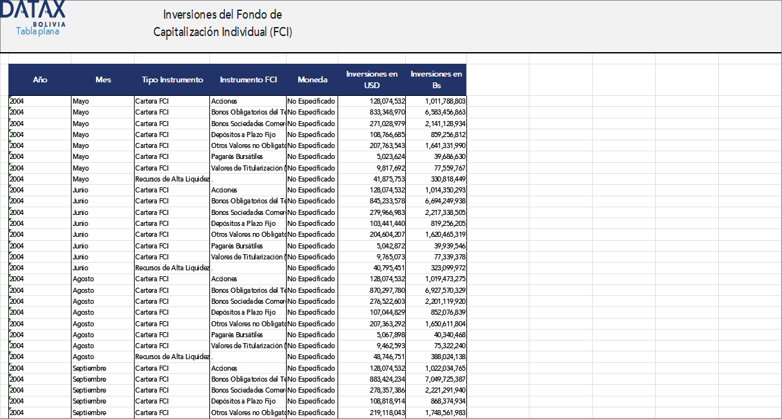Select the Año column header

click(x=40, y=80)
